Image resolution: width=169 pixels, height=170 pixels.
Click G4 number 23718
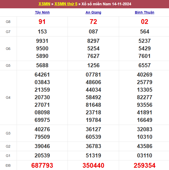[x=93, y=112]
